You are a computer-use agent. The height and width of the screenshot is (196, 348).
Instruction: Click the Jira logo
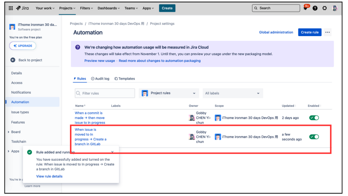tap(22, 8)
